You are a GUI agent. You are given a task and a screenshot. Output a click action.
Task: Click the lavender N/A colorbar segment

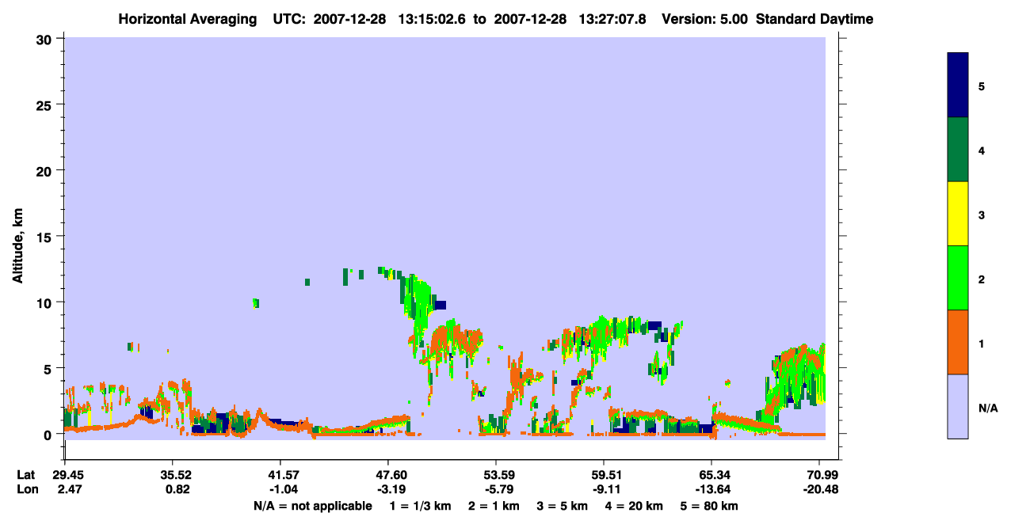tap(958, 406)
